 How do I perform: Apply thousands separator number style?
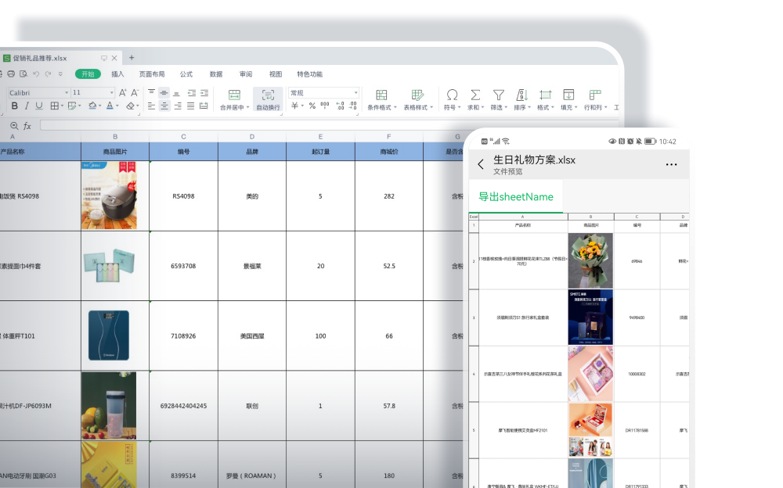coord(325,106)
